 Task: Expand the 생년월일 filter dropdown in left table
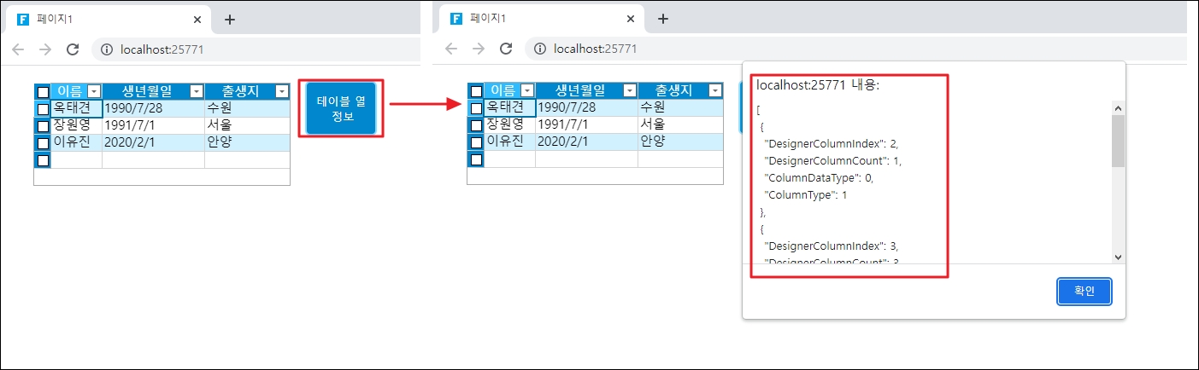[196, 91]
